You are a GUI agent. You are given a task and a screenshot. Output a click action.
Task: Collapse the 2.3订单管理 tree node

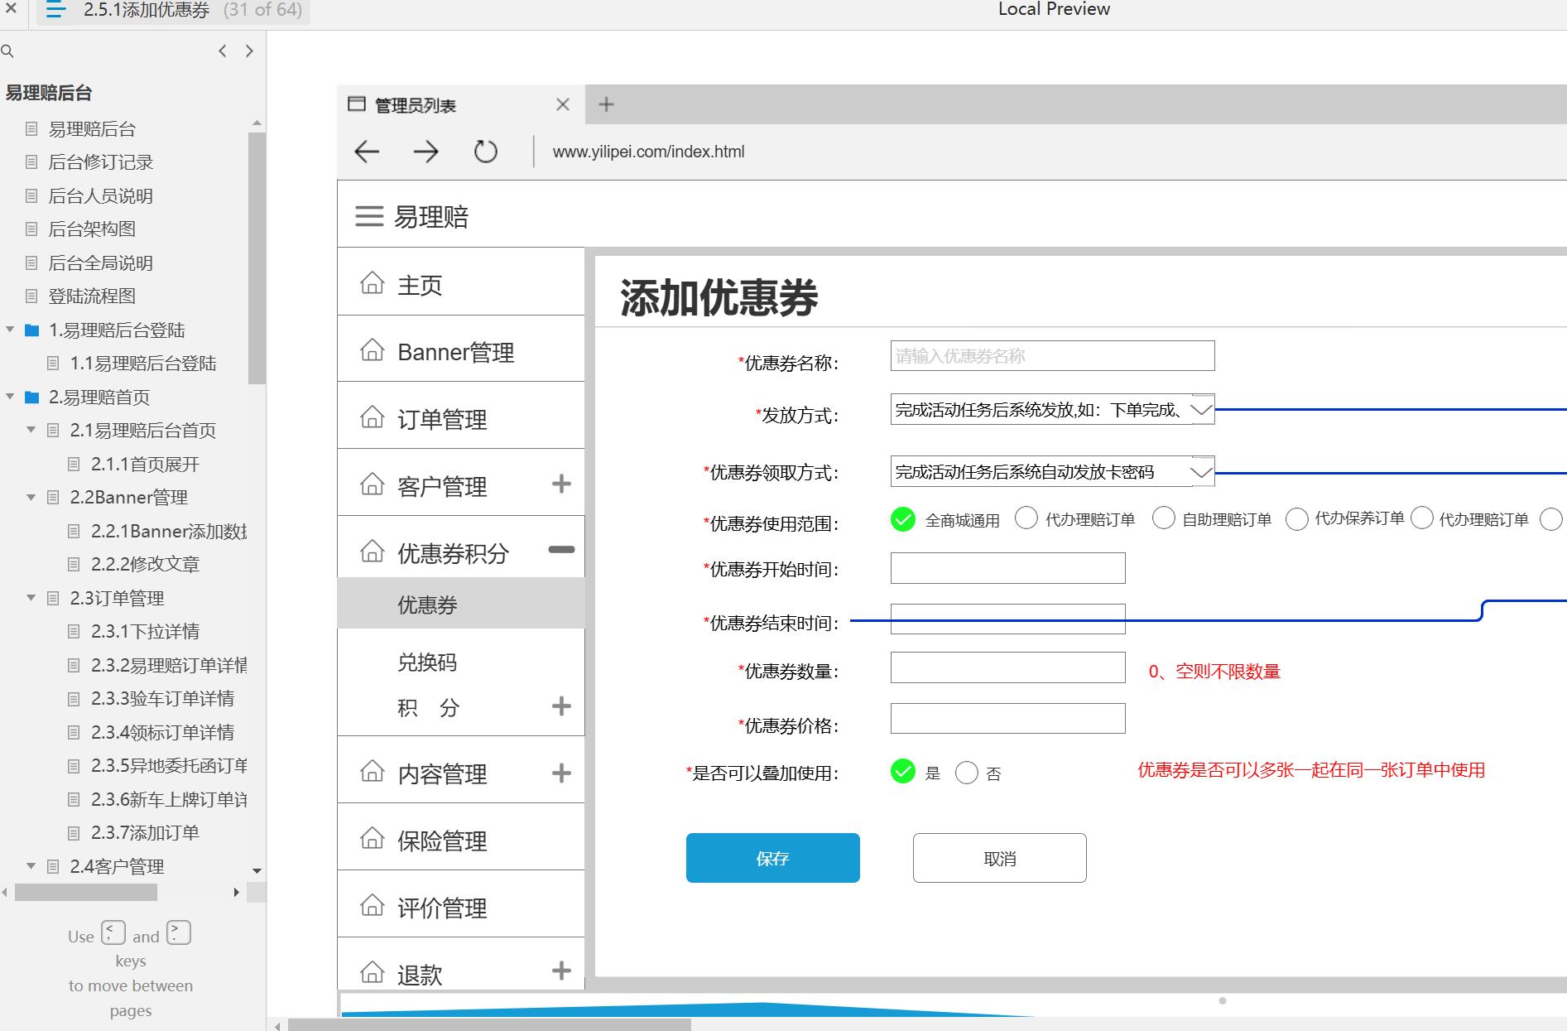pyautogui.click(x=31, y=597)
